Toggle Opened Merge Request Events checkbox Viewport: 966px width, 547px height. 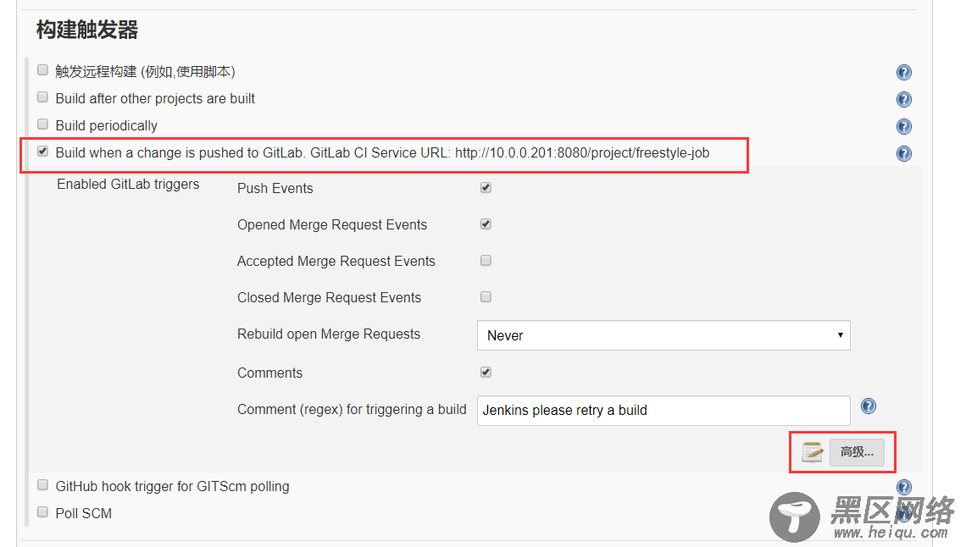(486, 224)
